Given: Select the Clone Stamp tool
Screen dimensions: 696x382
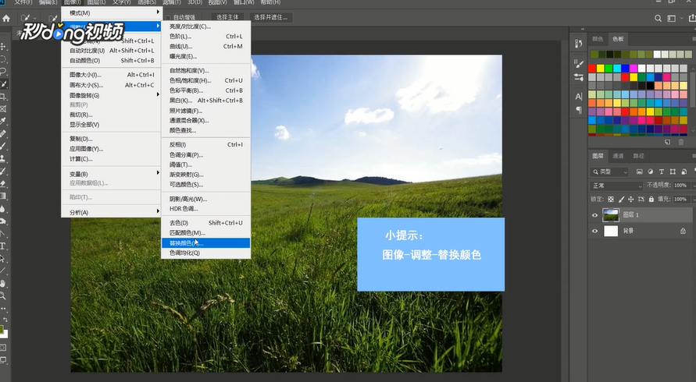Looking at the screenshot, I should tap(3, 158).
